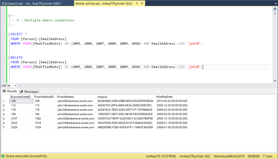Click the Multiple where conditions comment

(x=49, y=20)
